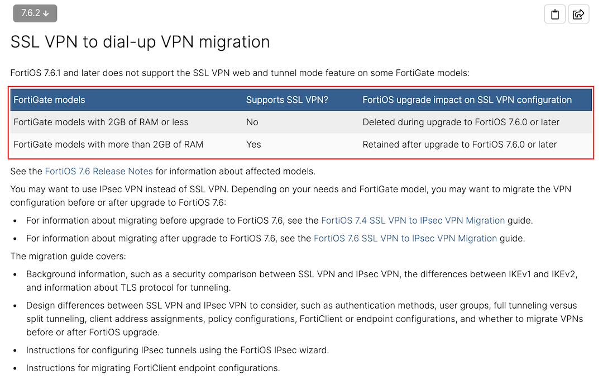
Task: Open FortiOS 7.6 SSL VPN to IPsec Migration link
Action: 405,239
